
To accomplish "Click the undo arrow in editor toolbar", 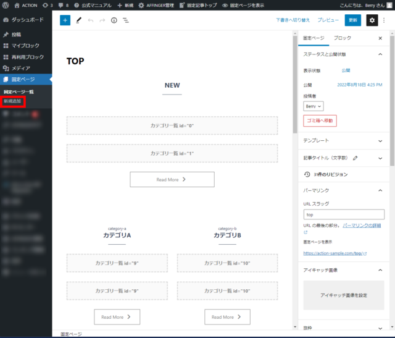I will tap(91, 20).
